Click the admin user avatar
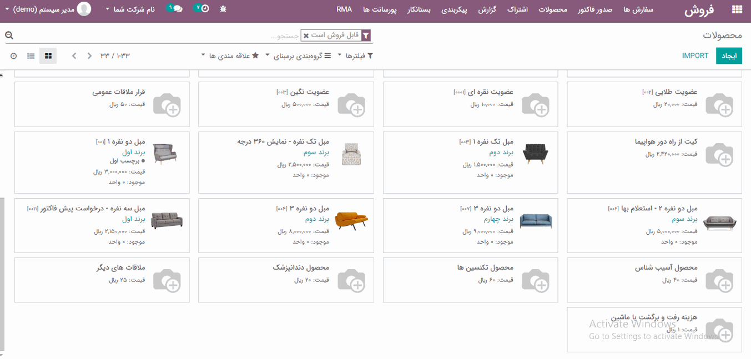The height and width of the screenshot is (359, 751). (83, 8)
